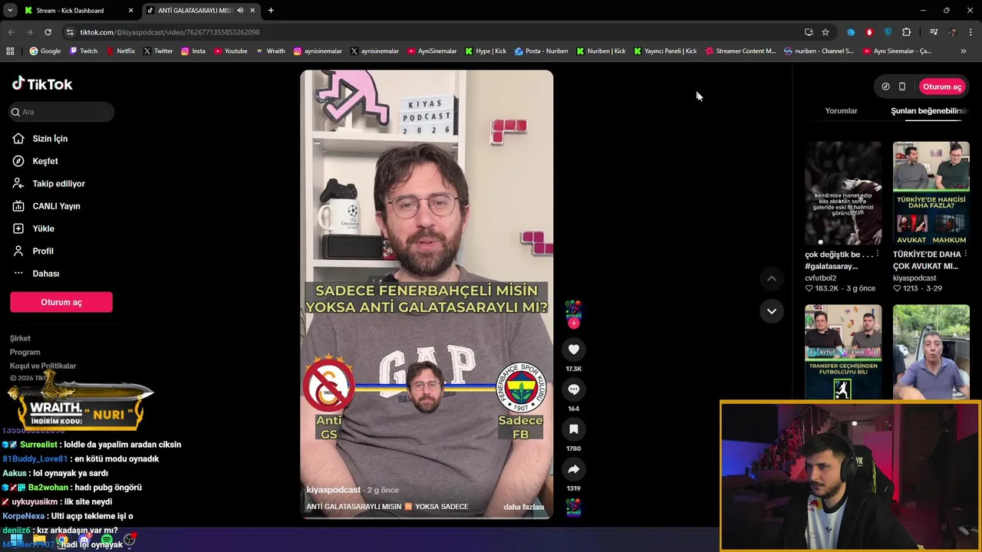This screenshot has width=982, height=552.
Task: Go to previous video with up chevron
Action: (x=772, y=278)
